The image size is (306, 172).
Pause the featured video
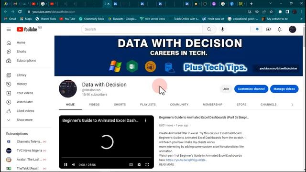coord(66,165)
